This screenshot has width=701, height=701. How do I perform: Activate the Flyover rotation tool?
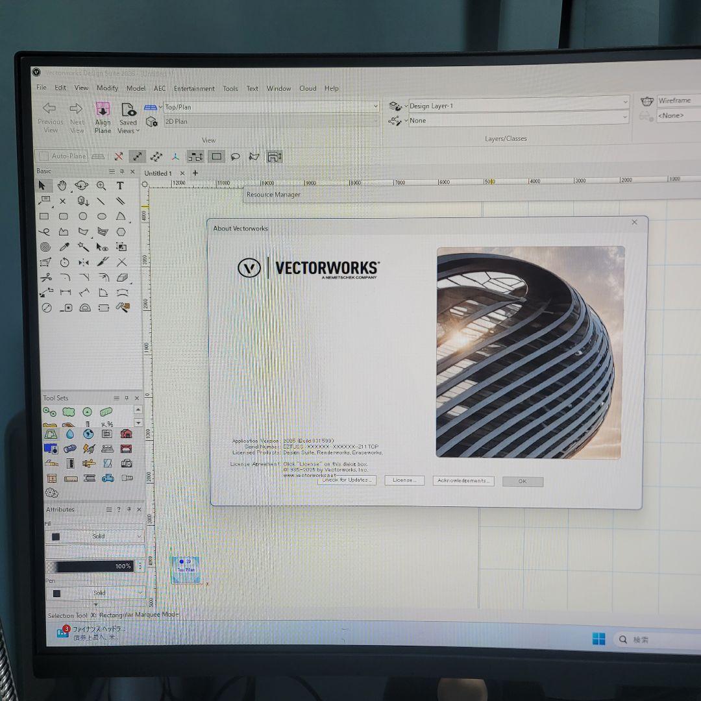[x=82, y=186]
